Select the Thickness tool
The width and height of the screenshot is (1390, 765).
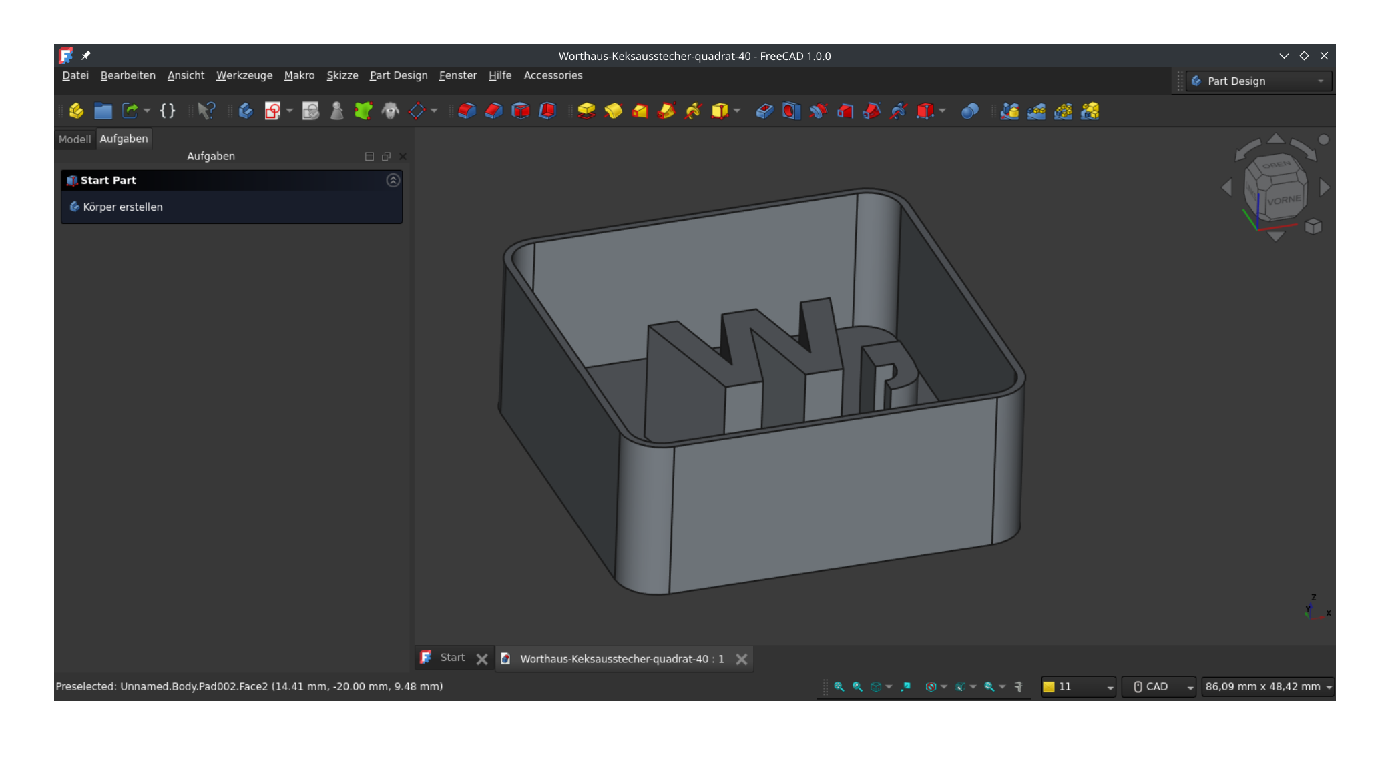coord(547,111)
